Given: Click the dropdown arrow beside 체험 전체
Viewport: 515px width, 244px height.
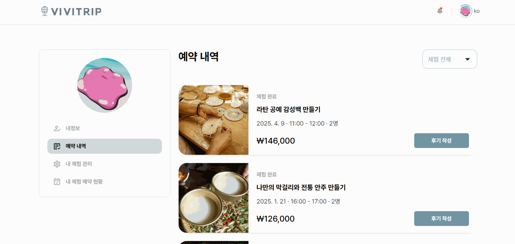Looking at the screenshot, I should (x=468, y=59).
